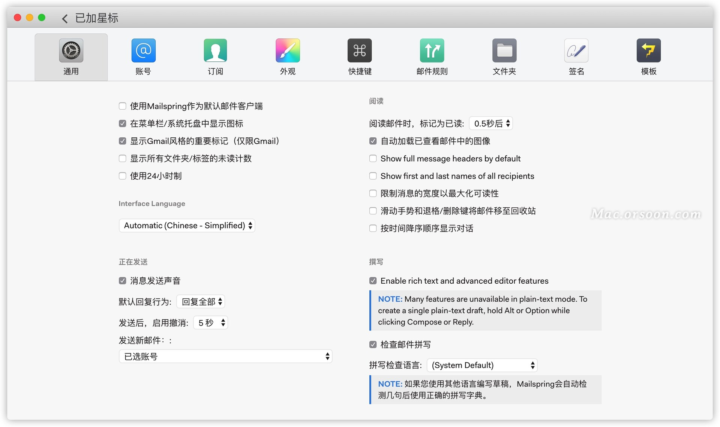The width and height of the screenshot is (720, 427).
Task: Click the 快捷键 shortcuts icon
Action: pyautogui.click(x=359, y=56)
